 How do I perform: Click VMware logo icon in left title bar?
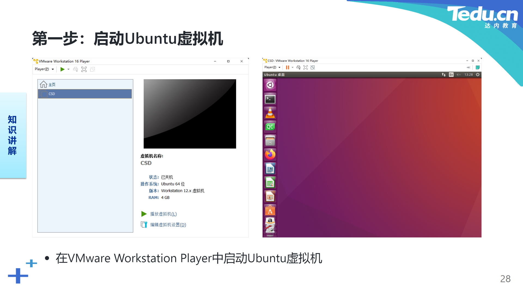tap(36, 61)
